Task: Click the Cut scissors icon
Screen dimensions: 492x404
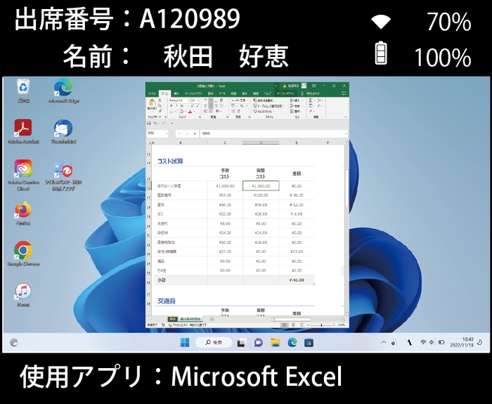Action: coord(160,100)
